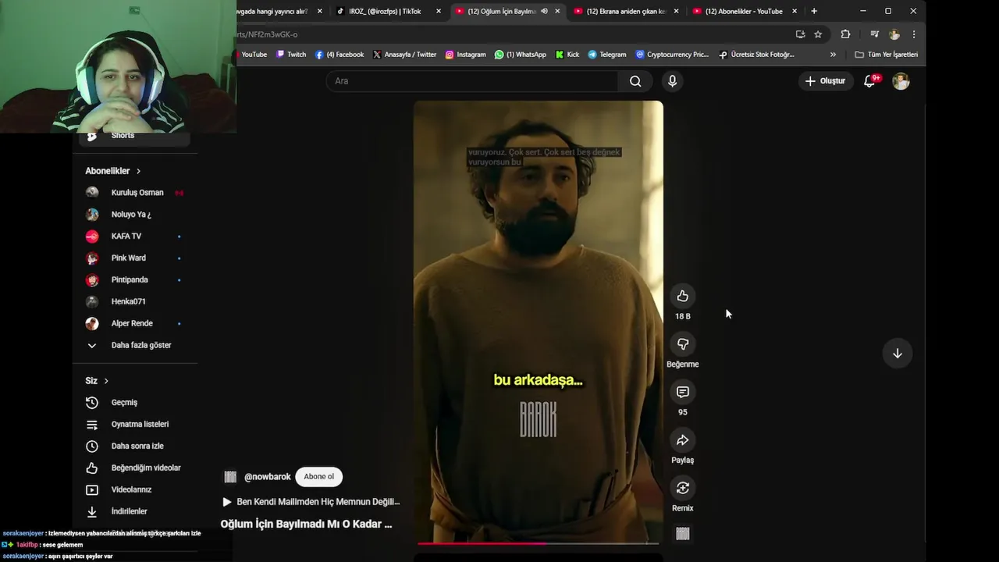Switch to Ekrana aniden çıkan tab
Screen dimensions: 999x562
pyautogui.click(x=624, y=11)
